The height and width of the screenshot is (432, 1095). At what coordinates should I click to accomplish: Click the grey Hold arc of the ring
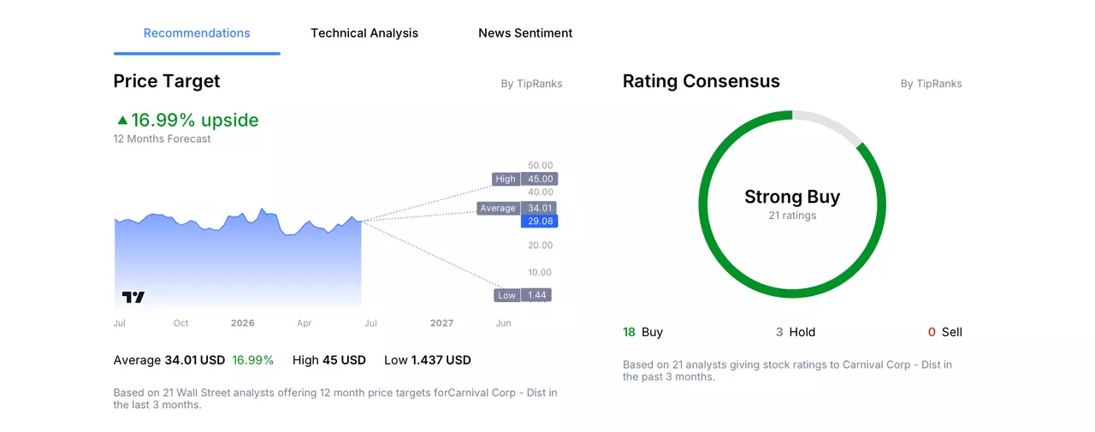830,123
